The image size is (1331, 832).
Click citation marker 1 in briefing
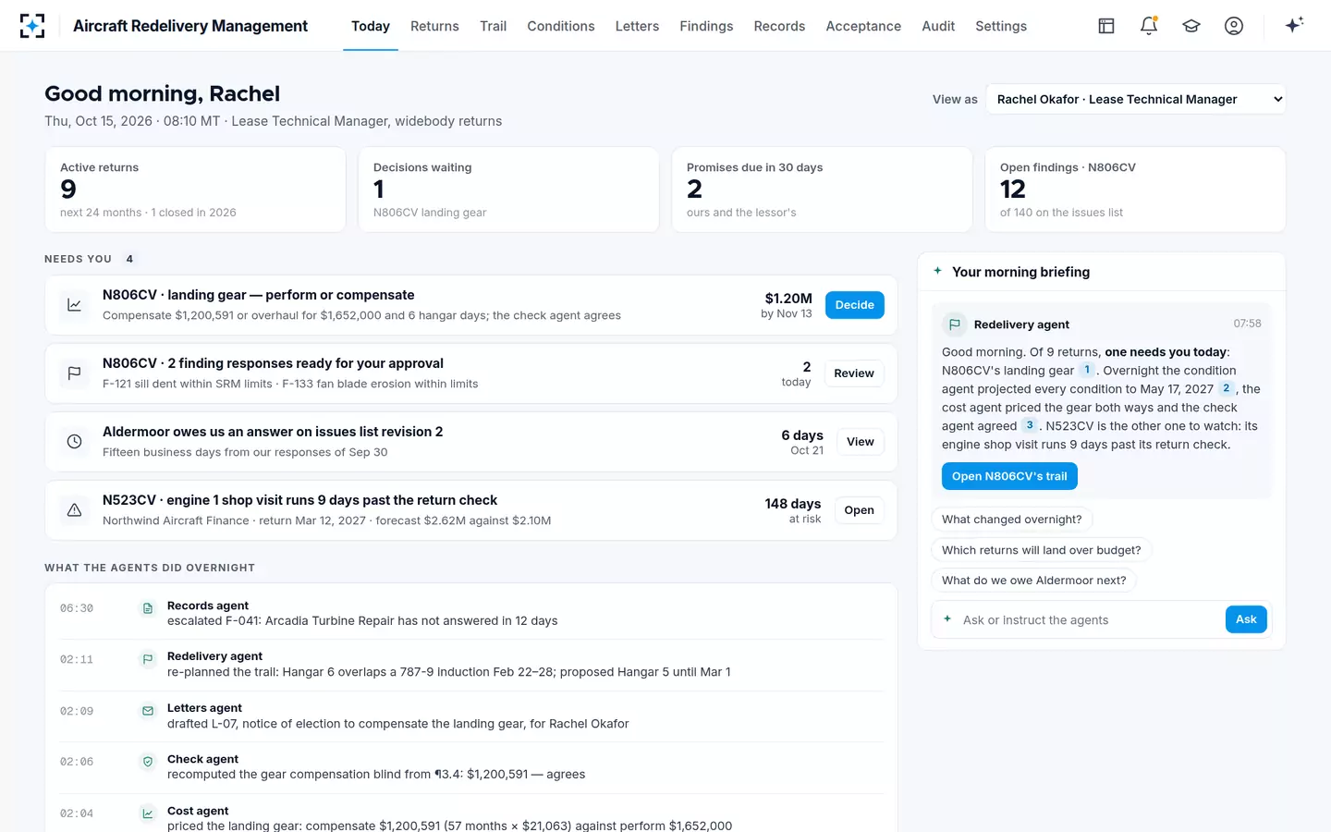1087,370
